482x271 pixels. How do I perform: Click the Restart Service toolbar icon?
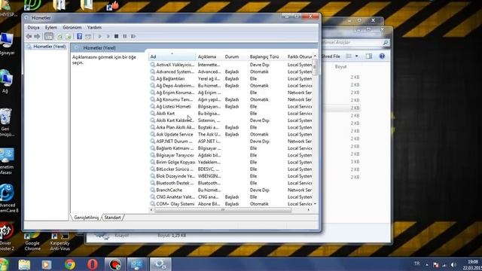pyautogui.click(x=133, y=36)
